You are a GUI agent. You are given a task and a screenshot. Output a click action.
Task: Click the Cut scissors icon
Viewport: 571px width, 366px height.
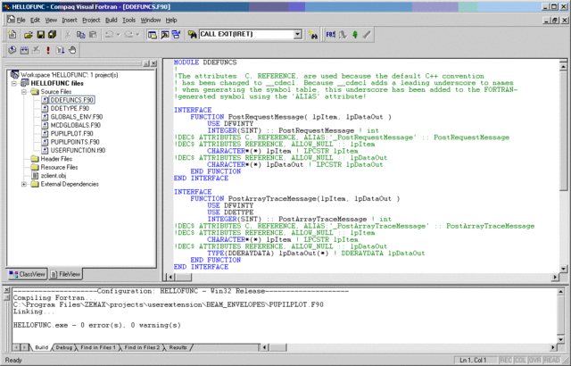coord(68,35)
